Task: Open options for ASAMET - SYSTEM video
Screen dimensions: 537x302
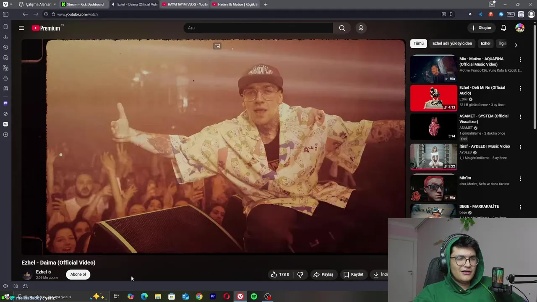Action: (520, 117)
